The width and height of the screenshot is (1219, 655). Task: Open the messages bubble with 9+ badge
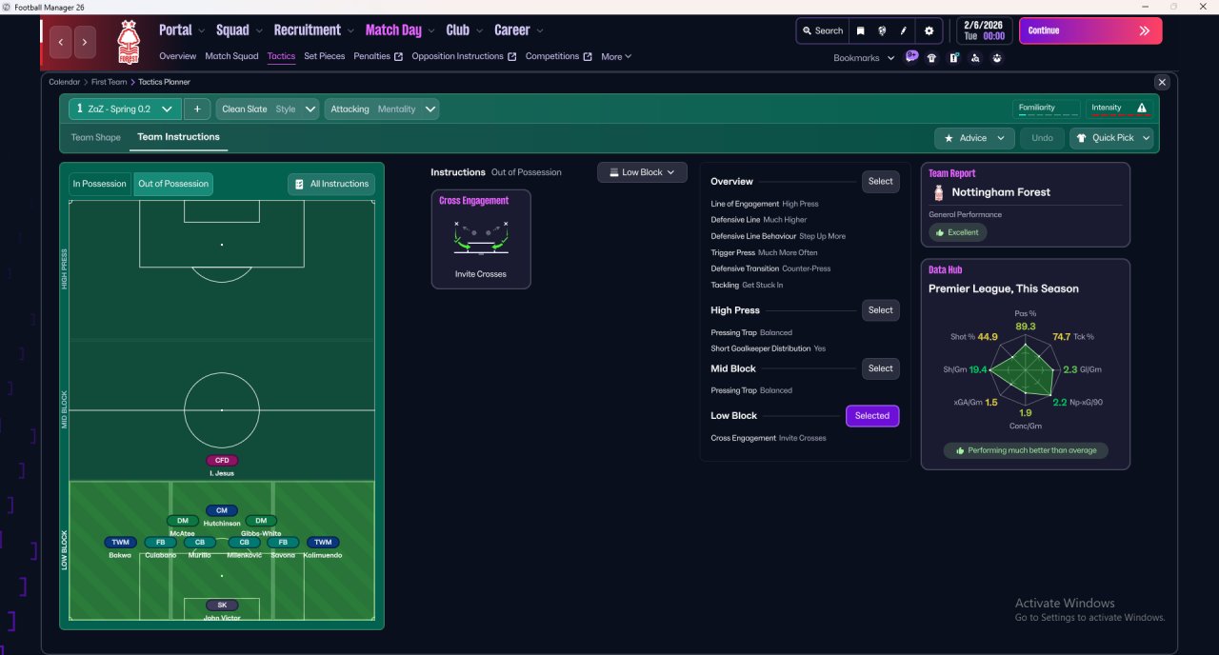click(x=912, y=57)
